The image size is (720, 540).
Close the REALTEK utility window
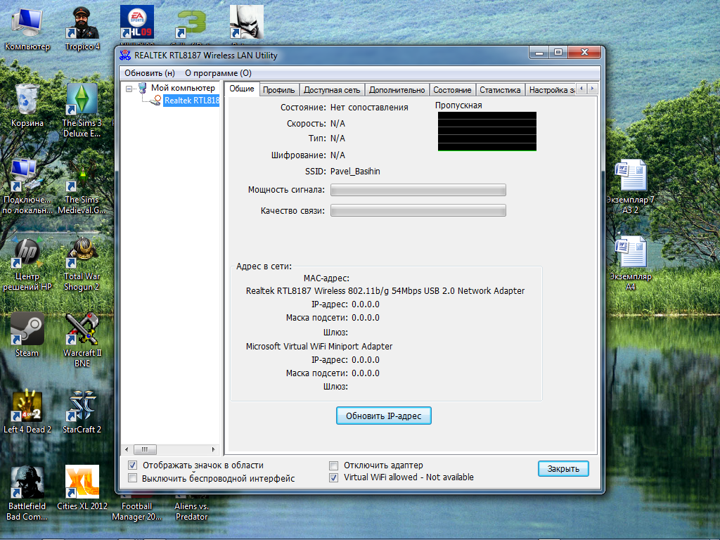coord(584,53)
